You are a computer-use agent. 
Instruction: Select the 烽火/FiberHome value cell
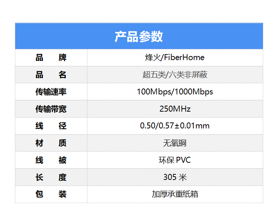175,58
